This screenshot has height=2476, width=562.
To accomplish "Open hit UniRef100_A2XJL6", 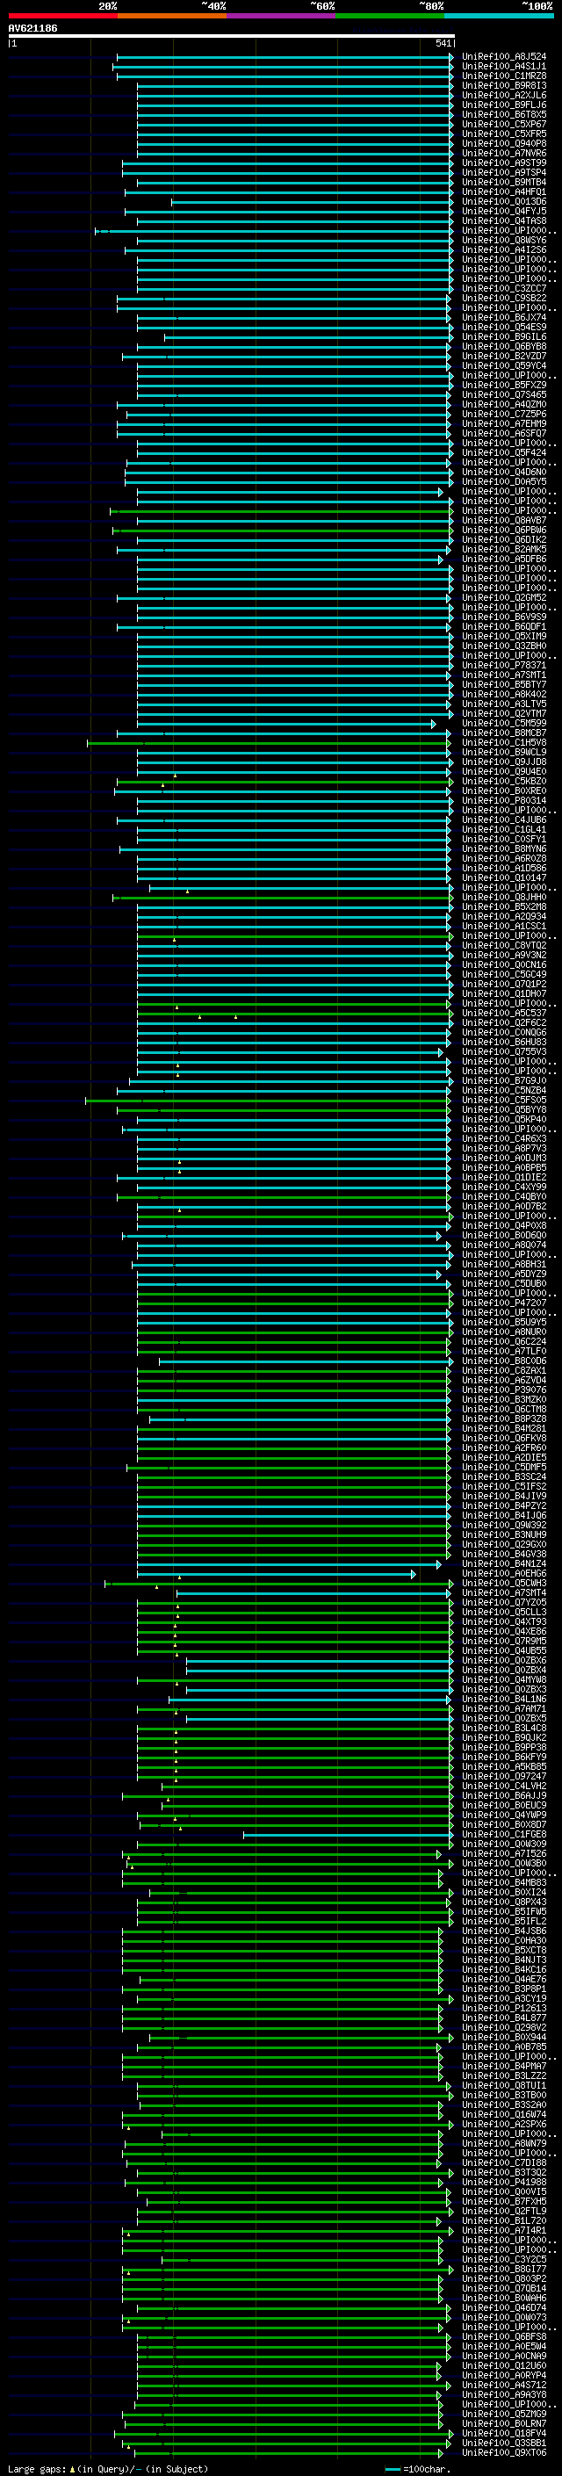I will (504, 95).
